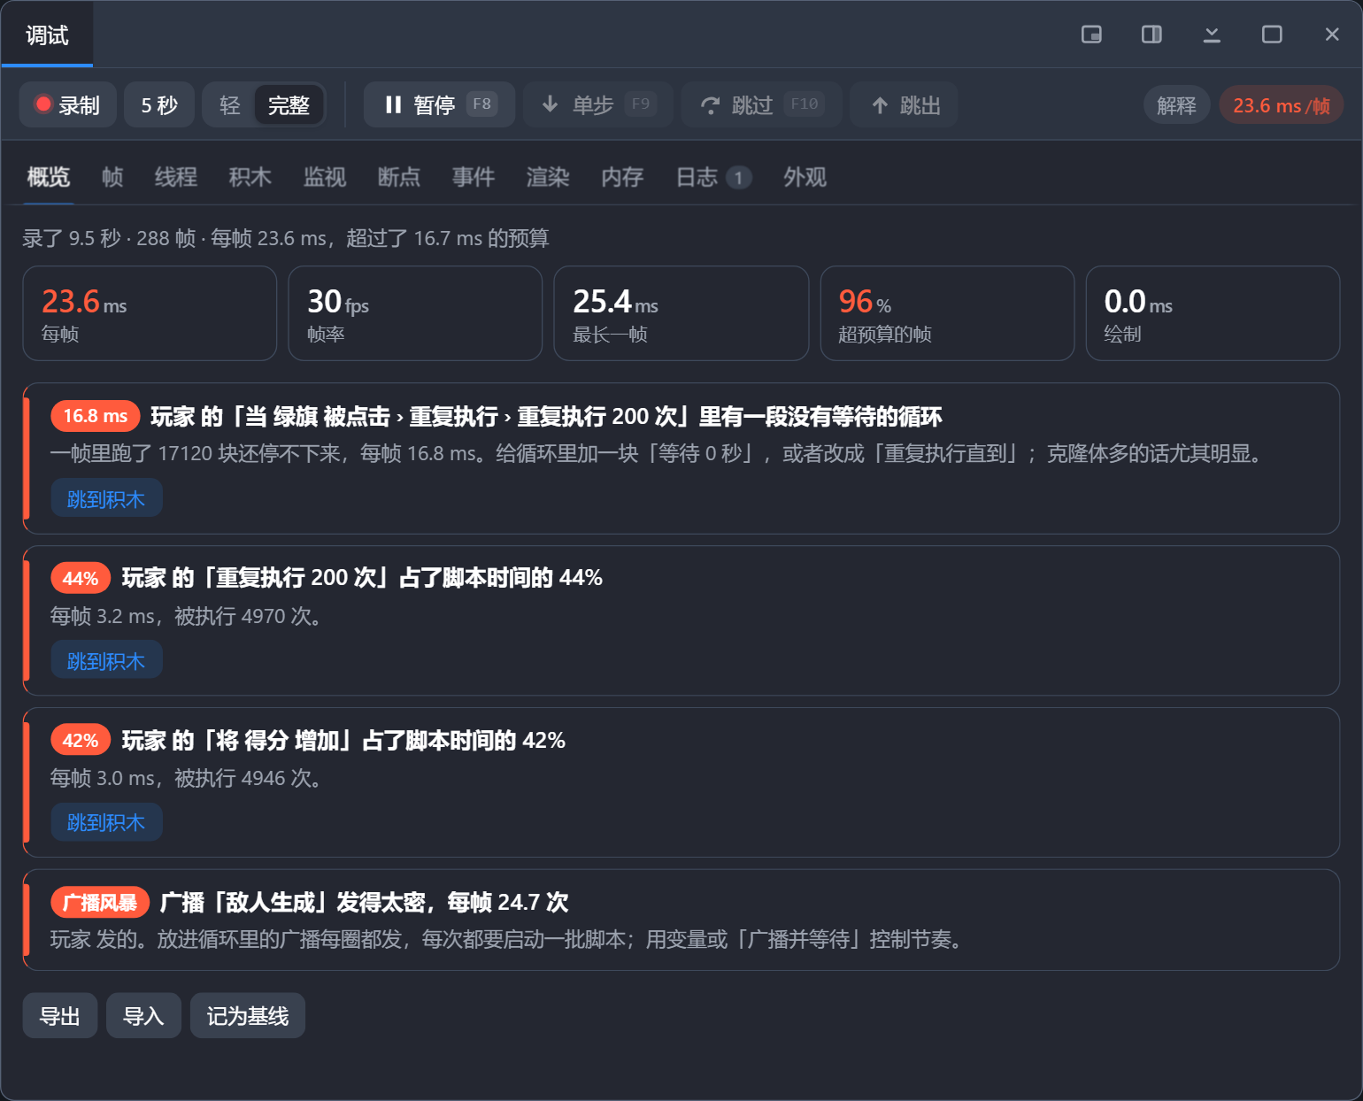1363x1101 pixels.
Task: Open the 日志 tab with badge
Action: click(713, 177)
